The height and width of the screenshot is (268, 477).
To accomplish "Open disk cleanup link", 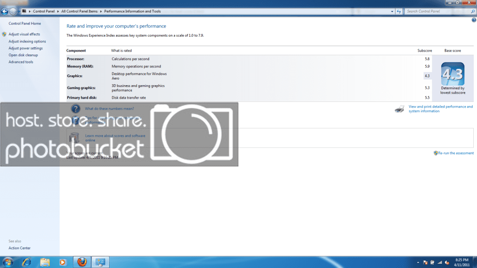I will pyautogui.click(x=23, y=55).
